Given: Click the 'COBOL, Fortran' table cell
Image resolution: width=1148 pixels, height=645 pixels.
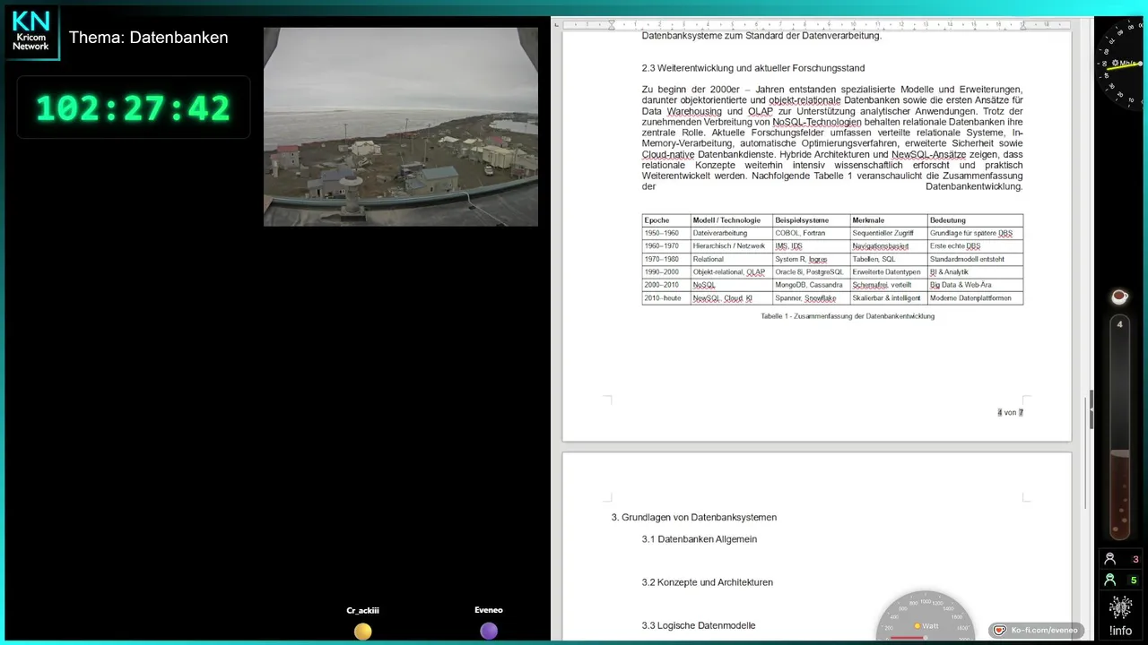Looking at the screenshot, I should (812, 233).
